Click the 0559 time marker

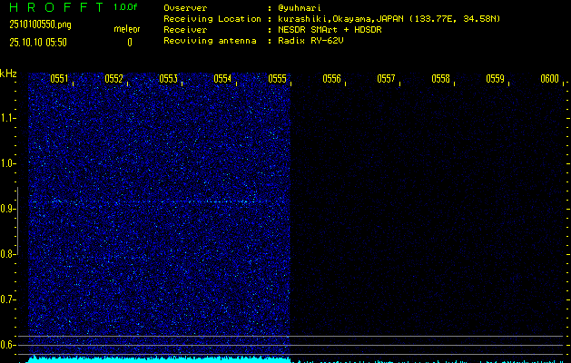coord(496,79)
